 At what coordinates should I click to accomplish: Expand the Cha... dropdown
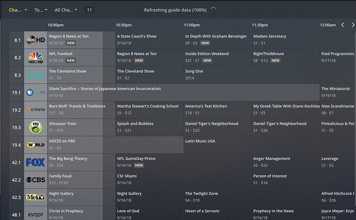(x=18, y=10)
